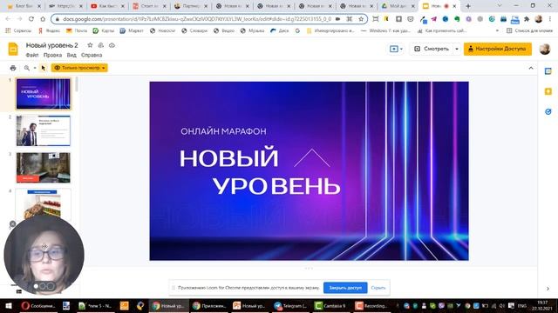Open the Tasks side panel icon
558x313 pixels.
point(548,111)
